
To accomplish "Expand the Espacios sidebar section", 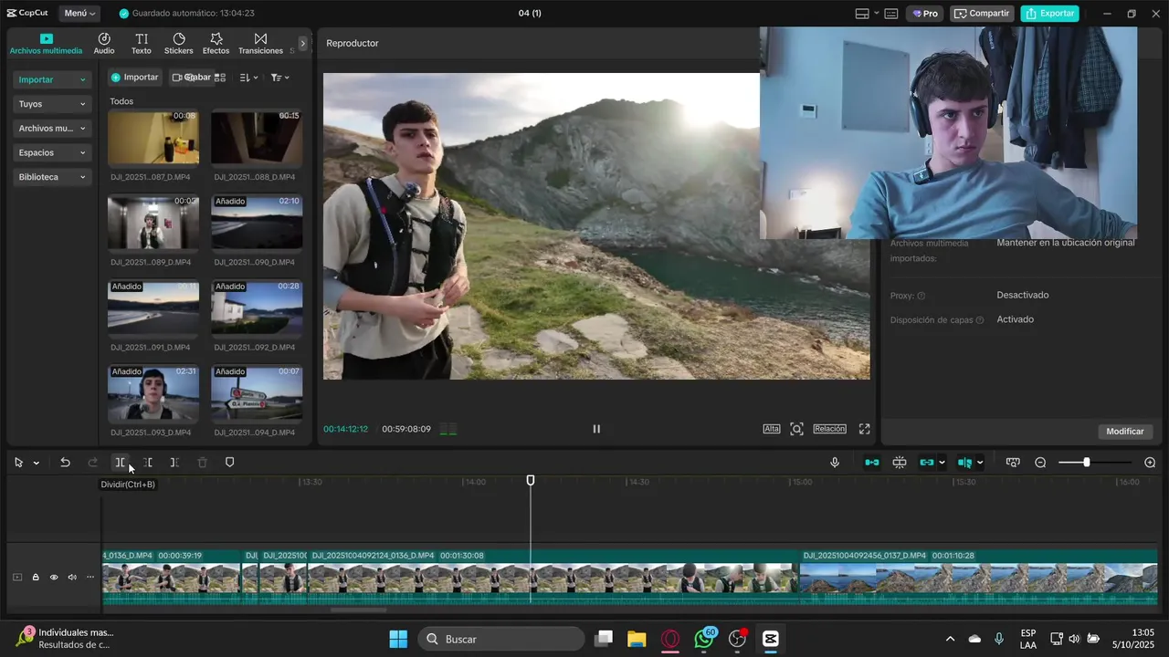I will point(53,152).
